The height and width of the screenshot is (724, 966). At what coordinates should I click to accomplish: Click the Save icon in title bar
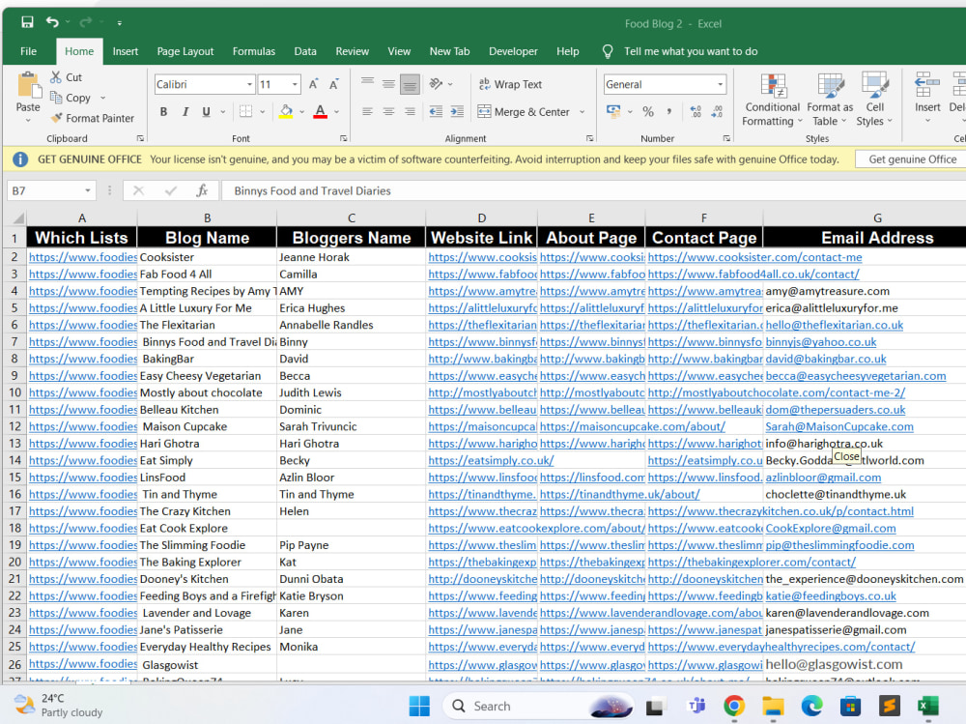coord(27,23)
